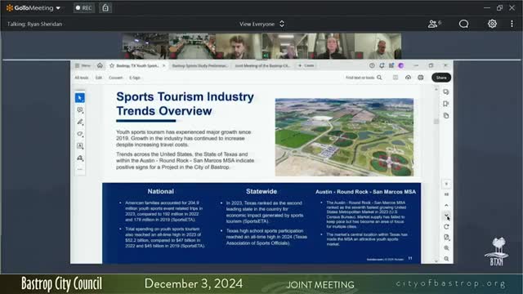This screenshot has height=294, width=523.
Task: Open the Acrobat notifications bell icon
Action: pyautogui.click(x=382, y=65)
